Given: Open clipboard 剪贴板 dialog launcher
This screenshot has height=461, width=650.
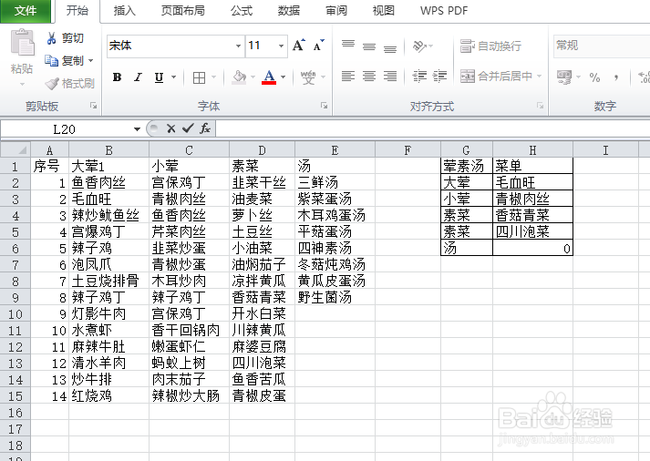Looking at the screenshot, I should [94, 106].
